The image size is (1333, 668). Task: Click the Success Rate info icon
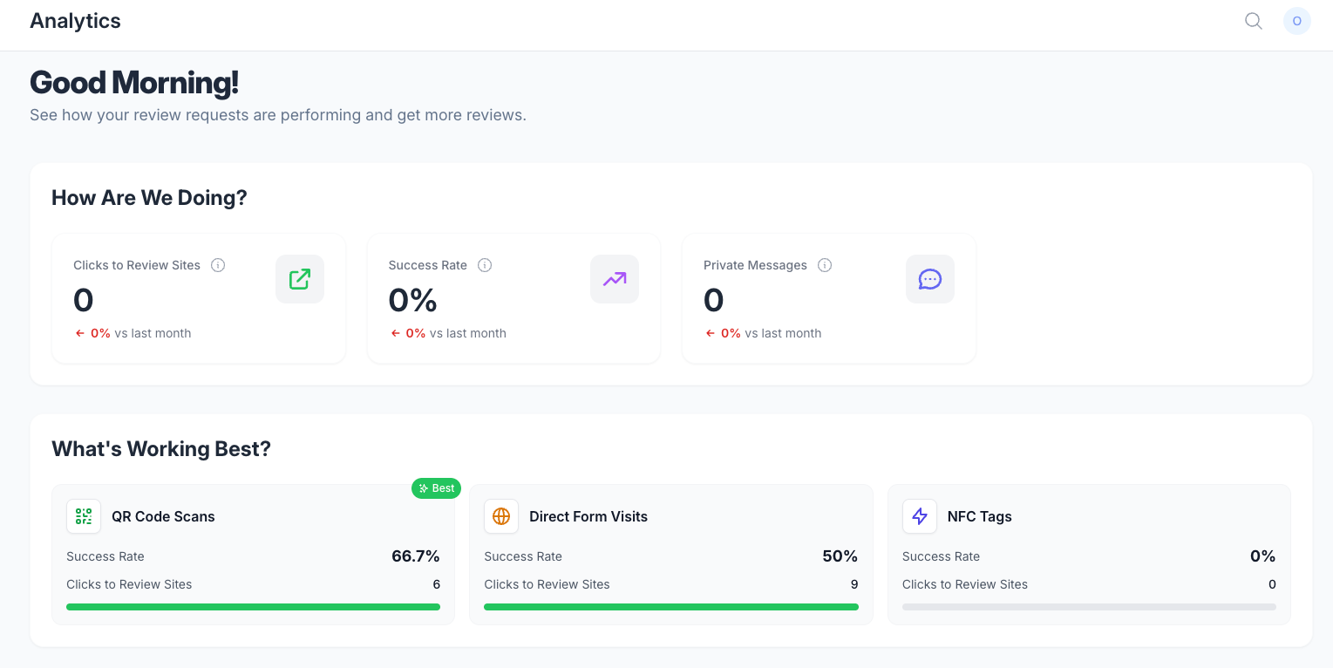pos(485,265)
